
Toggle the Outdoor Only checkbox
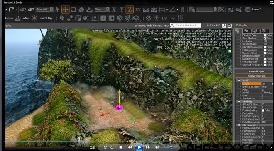click(x=265, y=35)
